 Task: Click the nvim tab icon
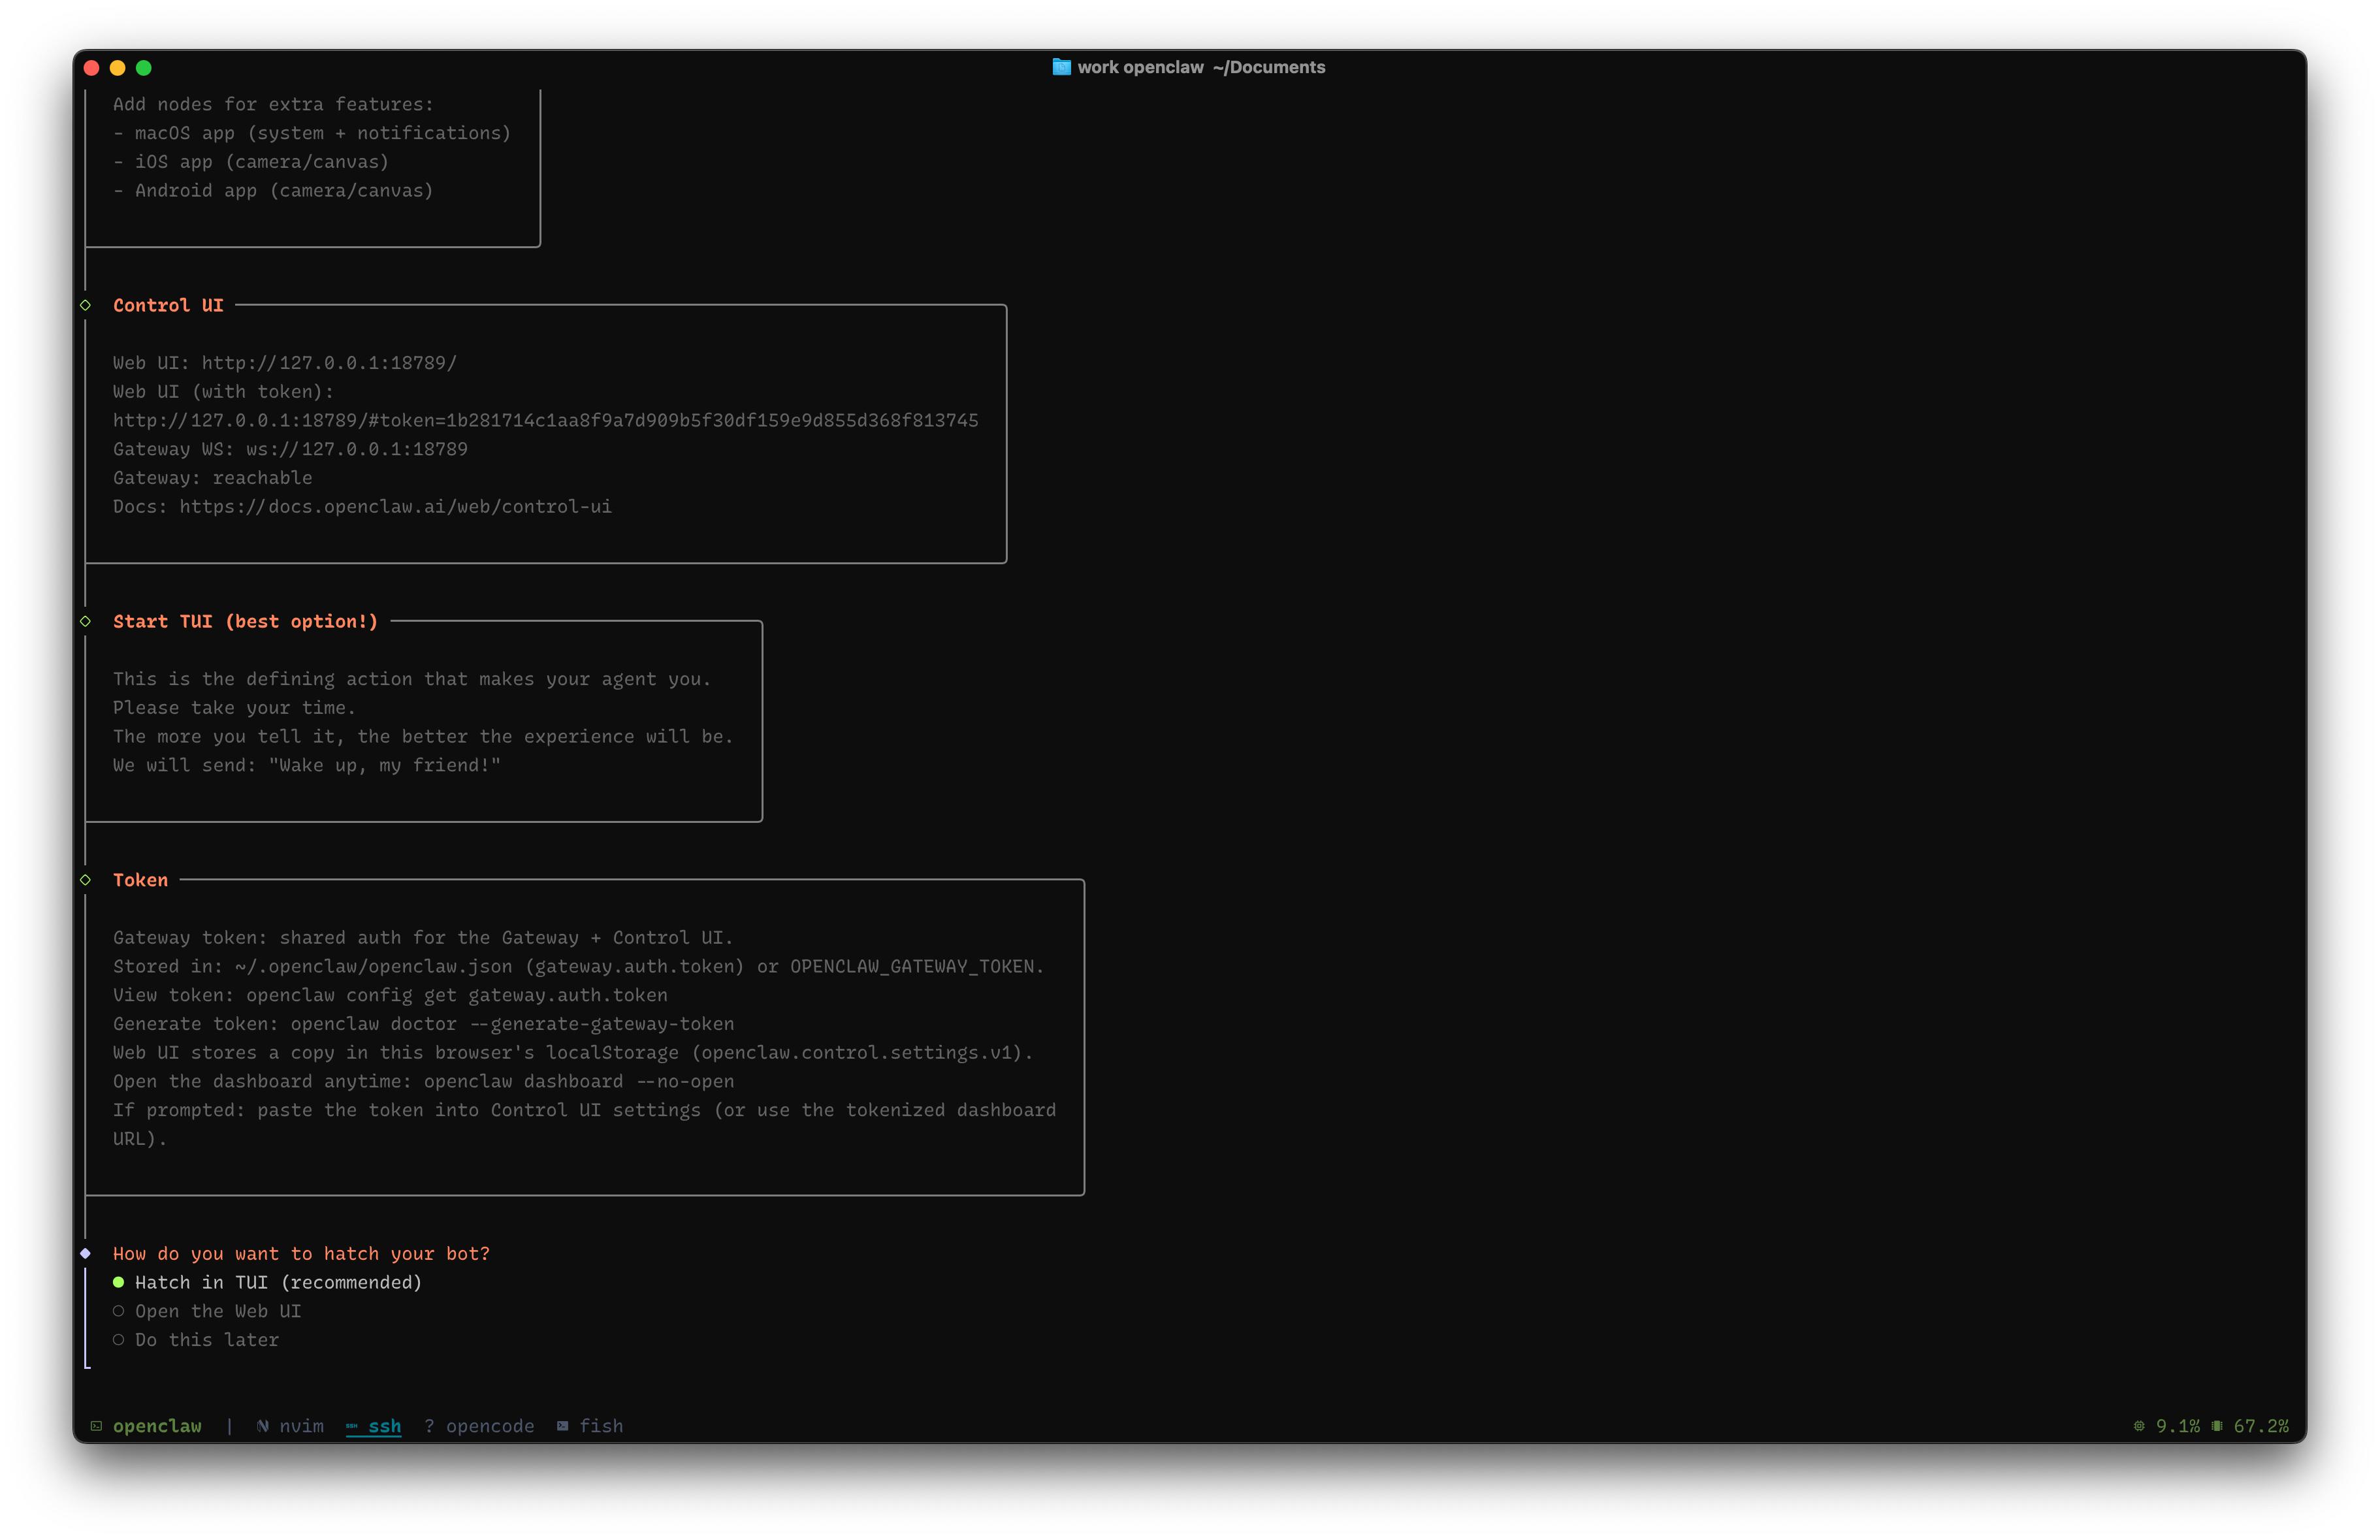point(262,1426)
